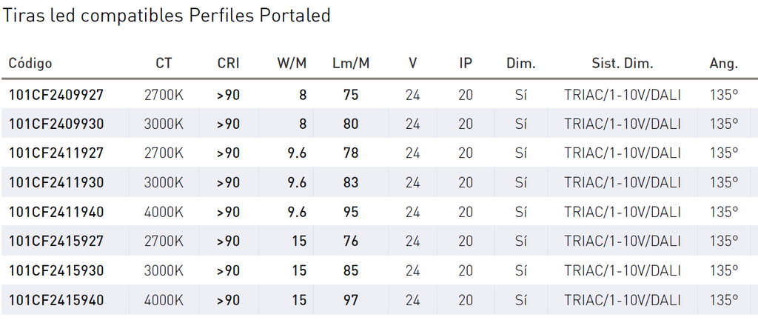Image resolution: width=758 pixels, height=323 pixels.
Task: Click the V voltage column header
Action: coord(412,64)
